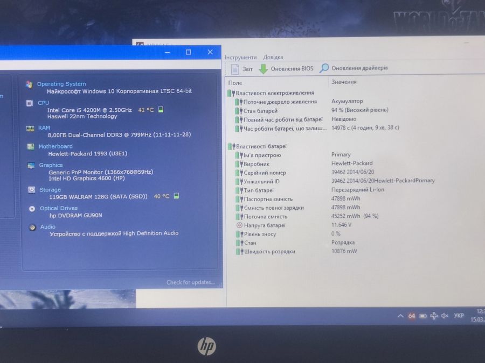Click the Graphics monitor icon
Image resolution: width=485 pixels, height=363 pixels.
pos(31,166)
